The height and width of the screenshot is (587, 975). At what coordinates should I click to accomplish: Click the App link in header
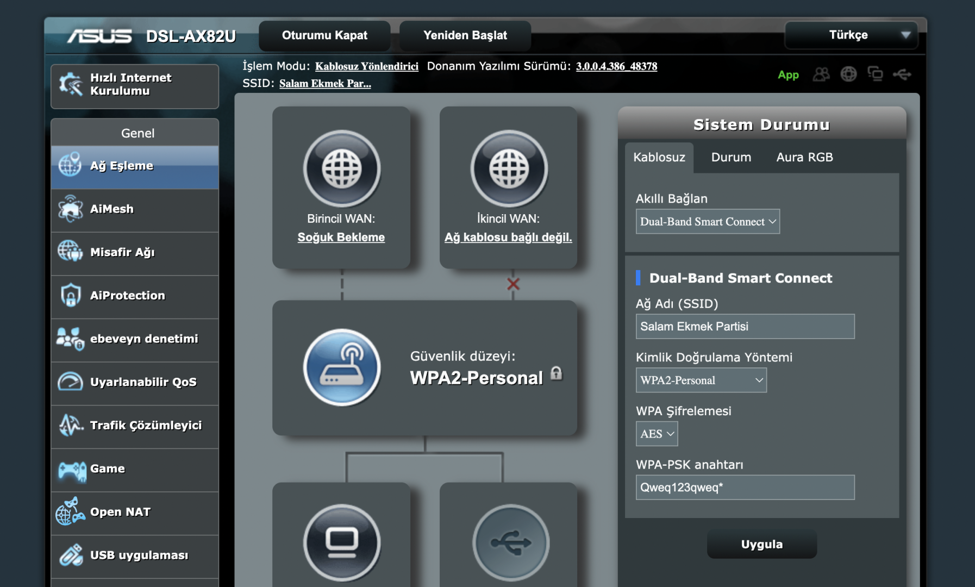(788, 74)
